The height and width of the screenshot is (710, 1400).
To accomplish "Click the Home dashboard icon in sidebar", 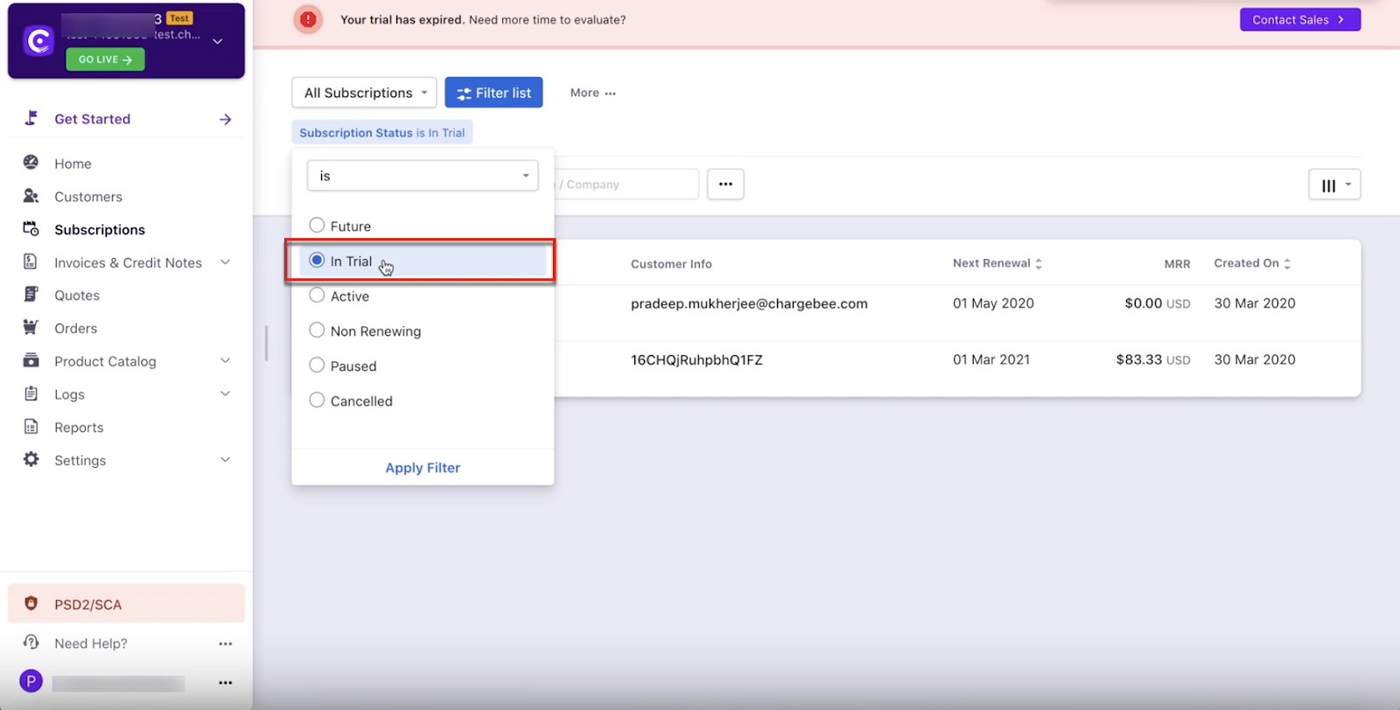I will pyautogui.click(x=31, y=163).
